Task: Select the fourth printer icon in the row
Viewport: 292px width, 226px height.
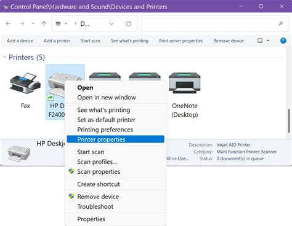Action: click(x=145, y=76)
